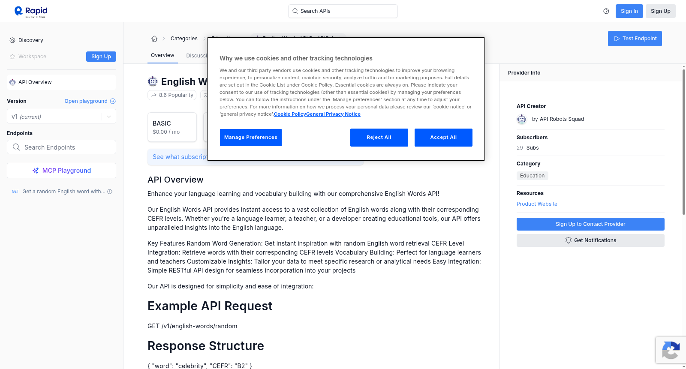Image resolution: width=686 pixels, height=369 pixels.
Task: Click the robot icon beside the English Words title
Action: click(153, 81)
